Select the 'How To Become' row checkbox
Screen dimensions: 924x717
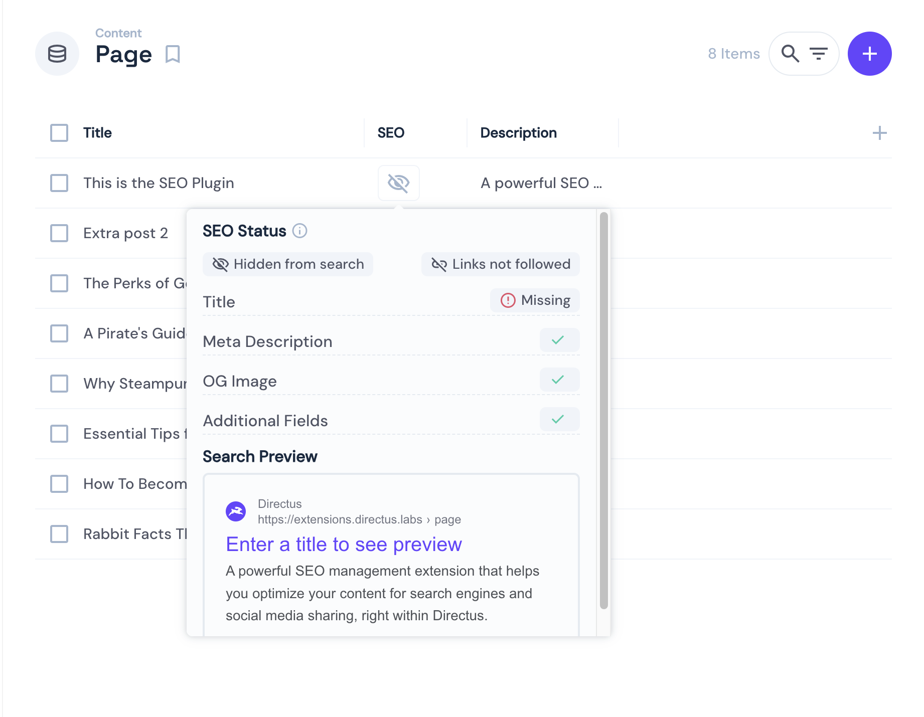tap(59, 484)
